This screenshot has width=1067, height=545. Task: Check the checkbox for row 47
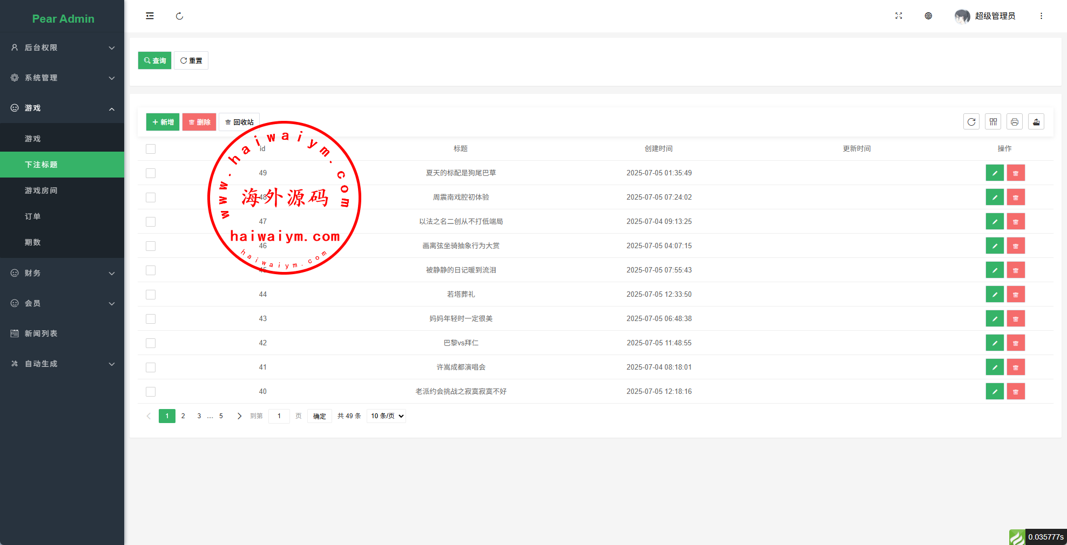(151, 222)
